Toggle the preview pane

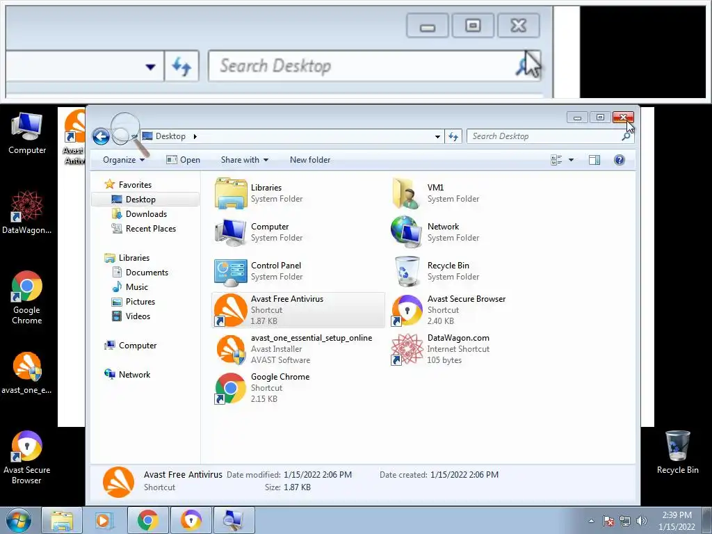point(594,160)
